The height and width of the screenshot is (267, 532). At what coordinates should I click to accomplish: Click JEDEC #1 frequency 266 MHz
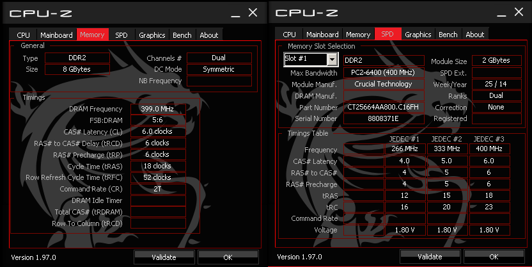[x=405, y=149]
